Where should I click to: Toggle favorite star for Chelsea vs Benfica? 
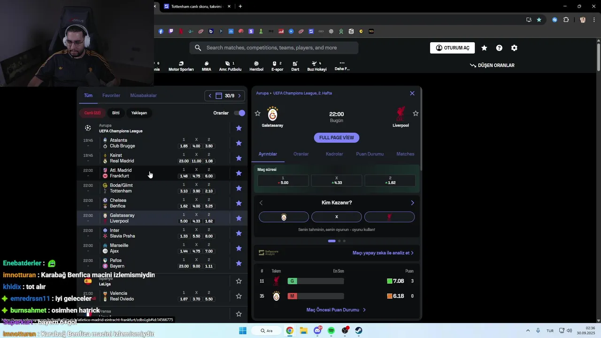(x=239, y=203)
